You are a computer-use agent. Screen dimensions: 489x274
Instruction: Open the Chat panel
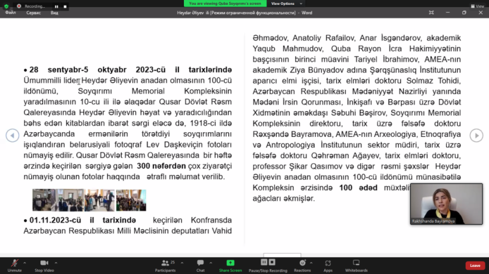pyautogui.click(x=200, y=266)
